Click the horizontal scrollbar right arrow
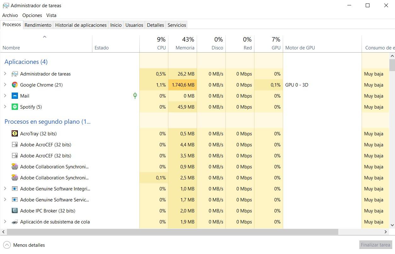Image resolution: width=395 pixels, height=254 pixels. (x=386, y=232)
